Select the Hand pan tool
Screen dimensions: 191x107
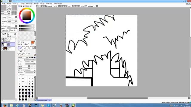[x=26, y=44]
